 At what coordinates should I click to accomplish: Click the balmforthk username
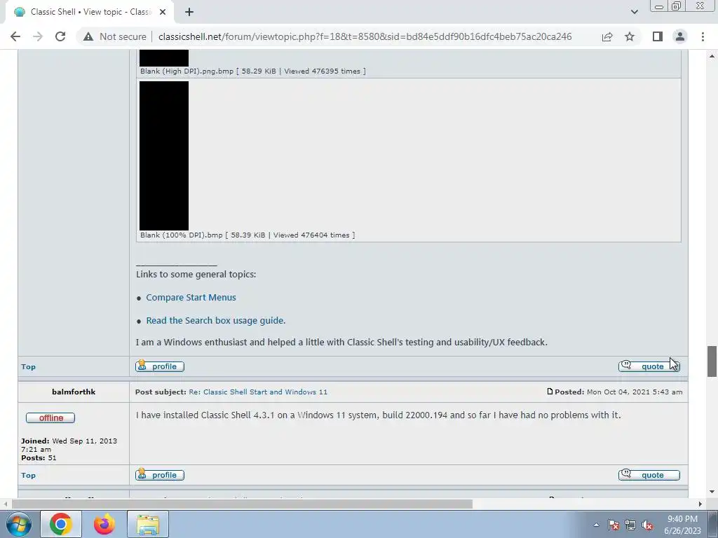tap(74, 392)
